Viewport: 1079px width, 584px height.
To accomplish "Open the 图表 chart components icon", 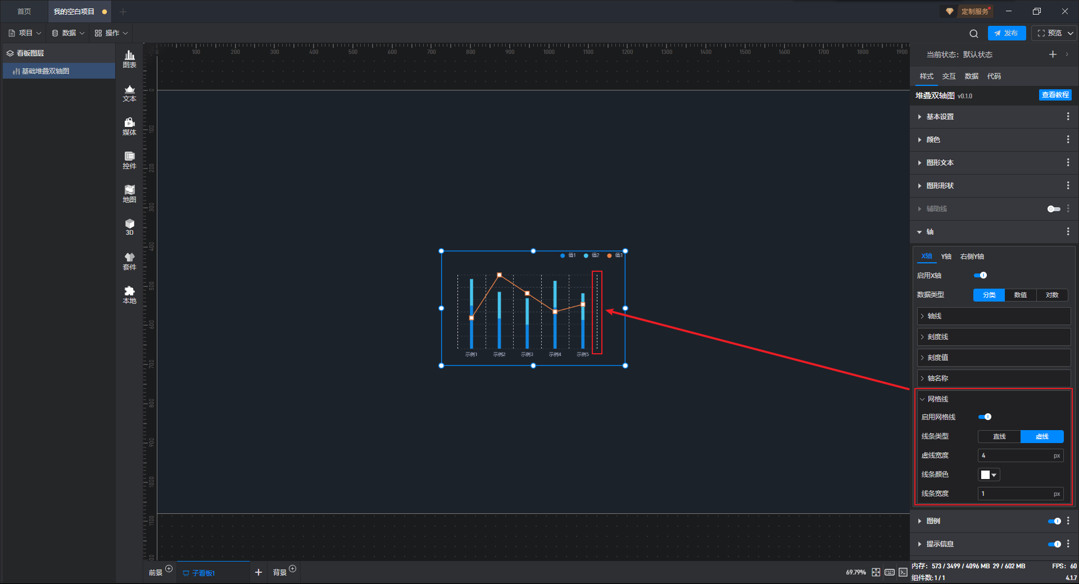I will tap(129, 59).
